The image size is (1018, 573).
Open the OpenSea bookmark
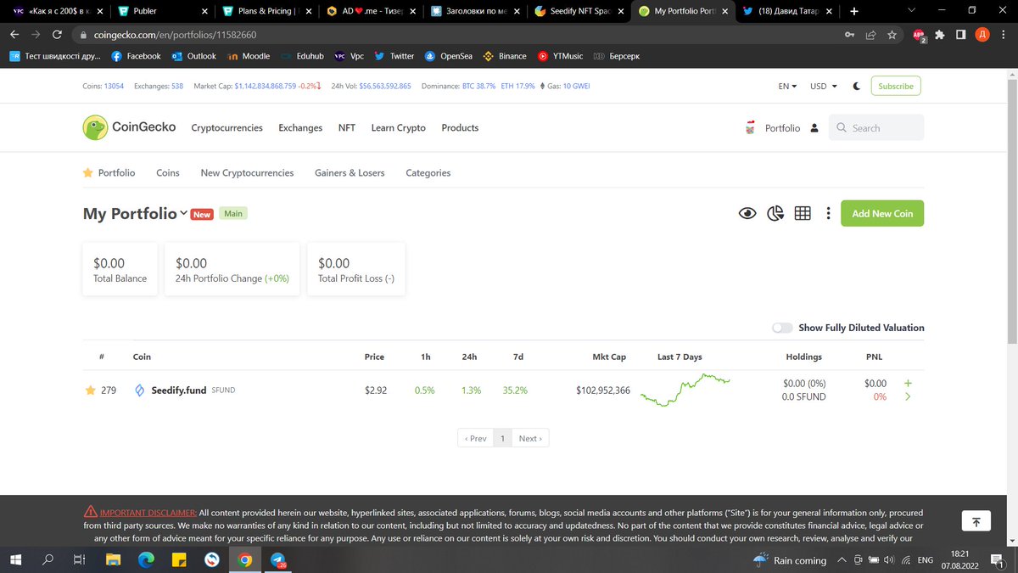tap(449, 56)
